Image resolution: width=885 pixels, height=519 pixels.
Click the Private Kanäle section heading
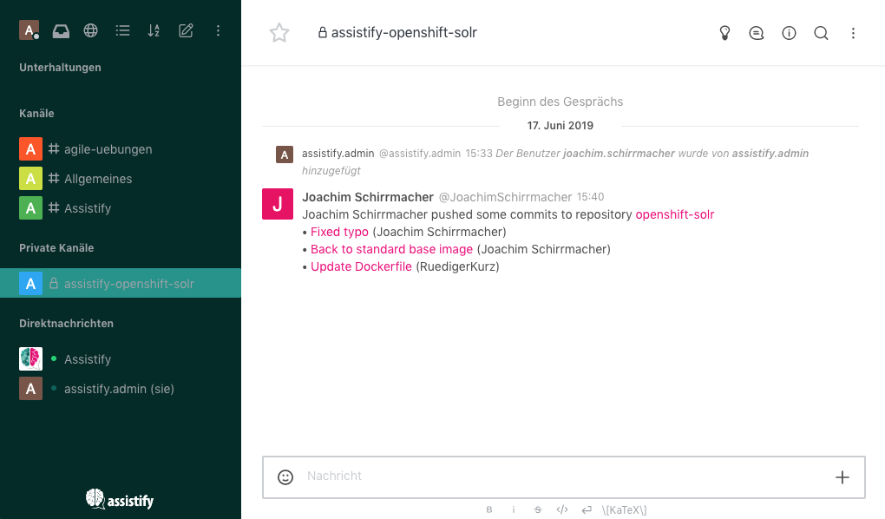[56, 248]
